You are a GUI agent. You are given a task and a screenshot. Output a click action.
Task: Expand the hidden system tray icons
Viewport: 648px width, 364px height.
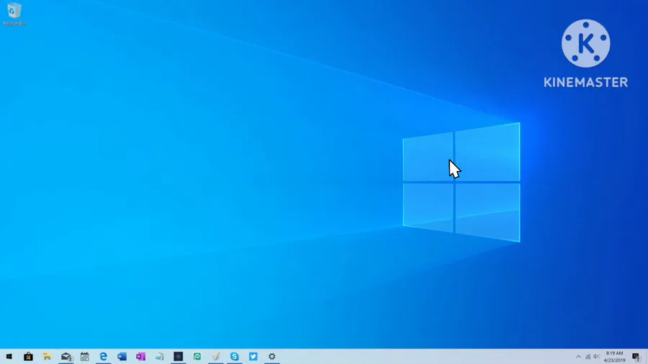pos(579,357)
